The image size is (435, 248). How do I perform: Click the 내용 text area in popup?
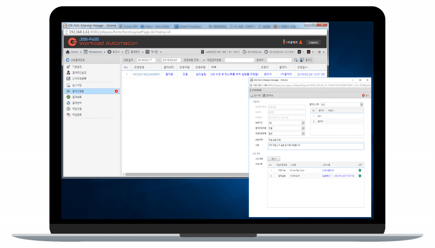tap(316, 146)
